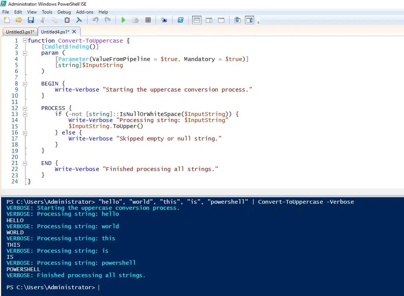Open the Help menu
Screen dimensions: 404x296
(x=103, y=12)
